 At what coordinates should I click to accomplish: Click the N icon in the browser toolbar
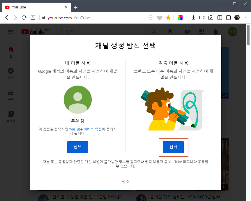click(33, 17)
